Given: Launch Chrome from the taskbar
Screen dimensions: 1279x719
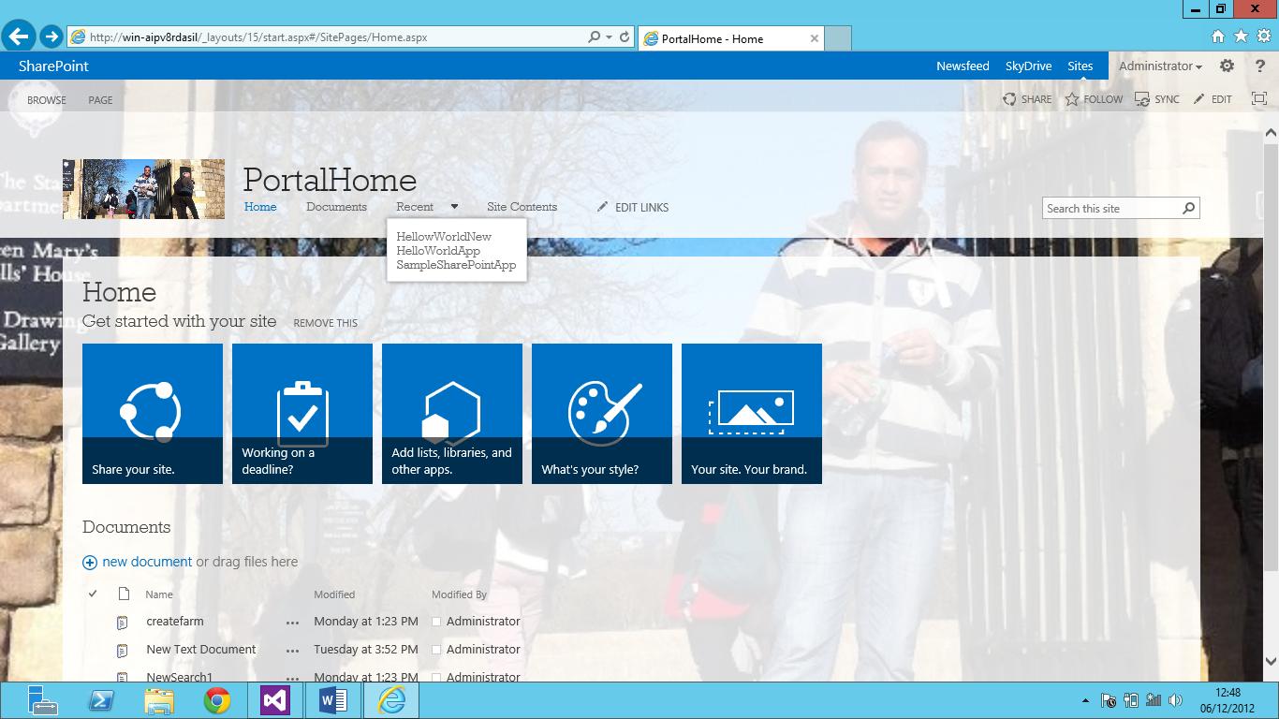Looking at the screenshot, I should [217, 700].
